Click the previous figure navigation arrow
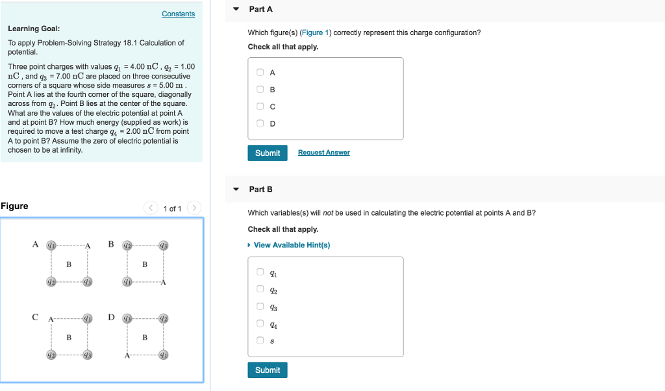This screenshot has width=665, height=391. (151, 208)
